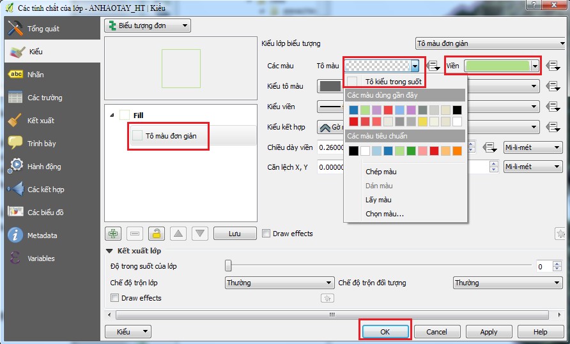The width and height of the screenshot is (570, 344).
Task: Open data-defined override for Kiểu kết hợp
Action: (x=553, y=127)
